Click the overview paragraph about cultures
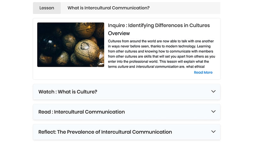The width and height of the screenshot is (254, 143). click(x=161, y=51)
